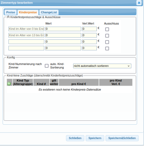Enable Kind-Nummerierung nach Zimmer checkbox
The height and width of the screenshot is (146, 144).
pos(46,66)
